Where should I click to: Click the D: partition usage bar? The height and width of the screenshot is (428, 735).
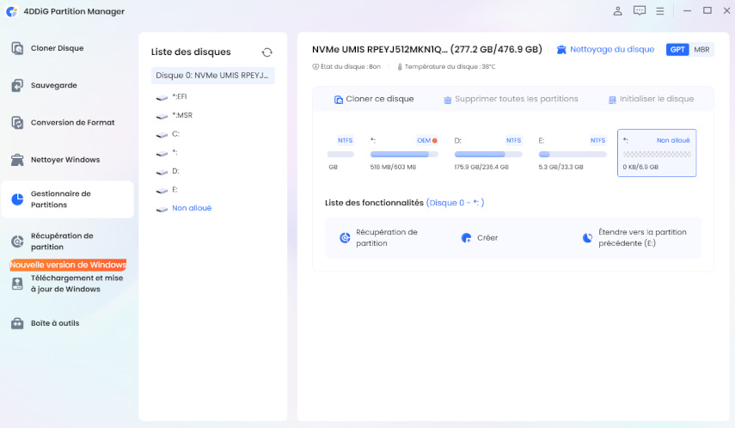coord(488,154)
